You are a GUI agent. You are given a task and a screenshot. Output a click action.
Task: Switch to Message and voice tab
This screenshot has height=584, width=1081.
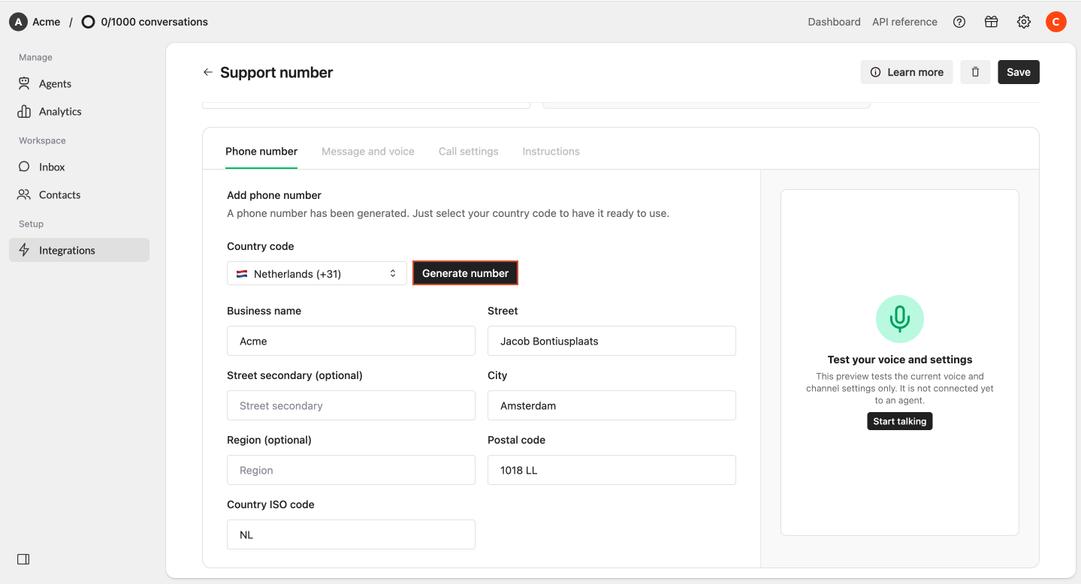pyautogui.click(x=368, y=151)
